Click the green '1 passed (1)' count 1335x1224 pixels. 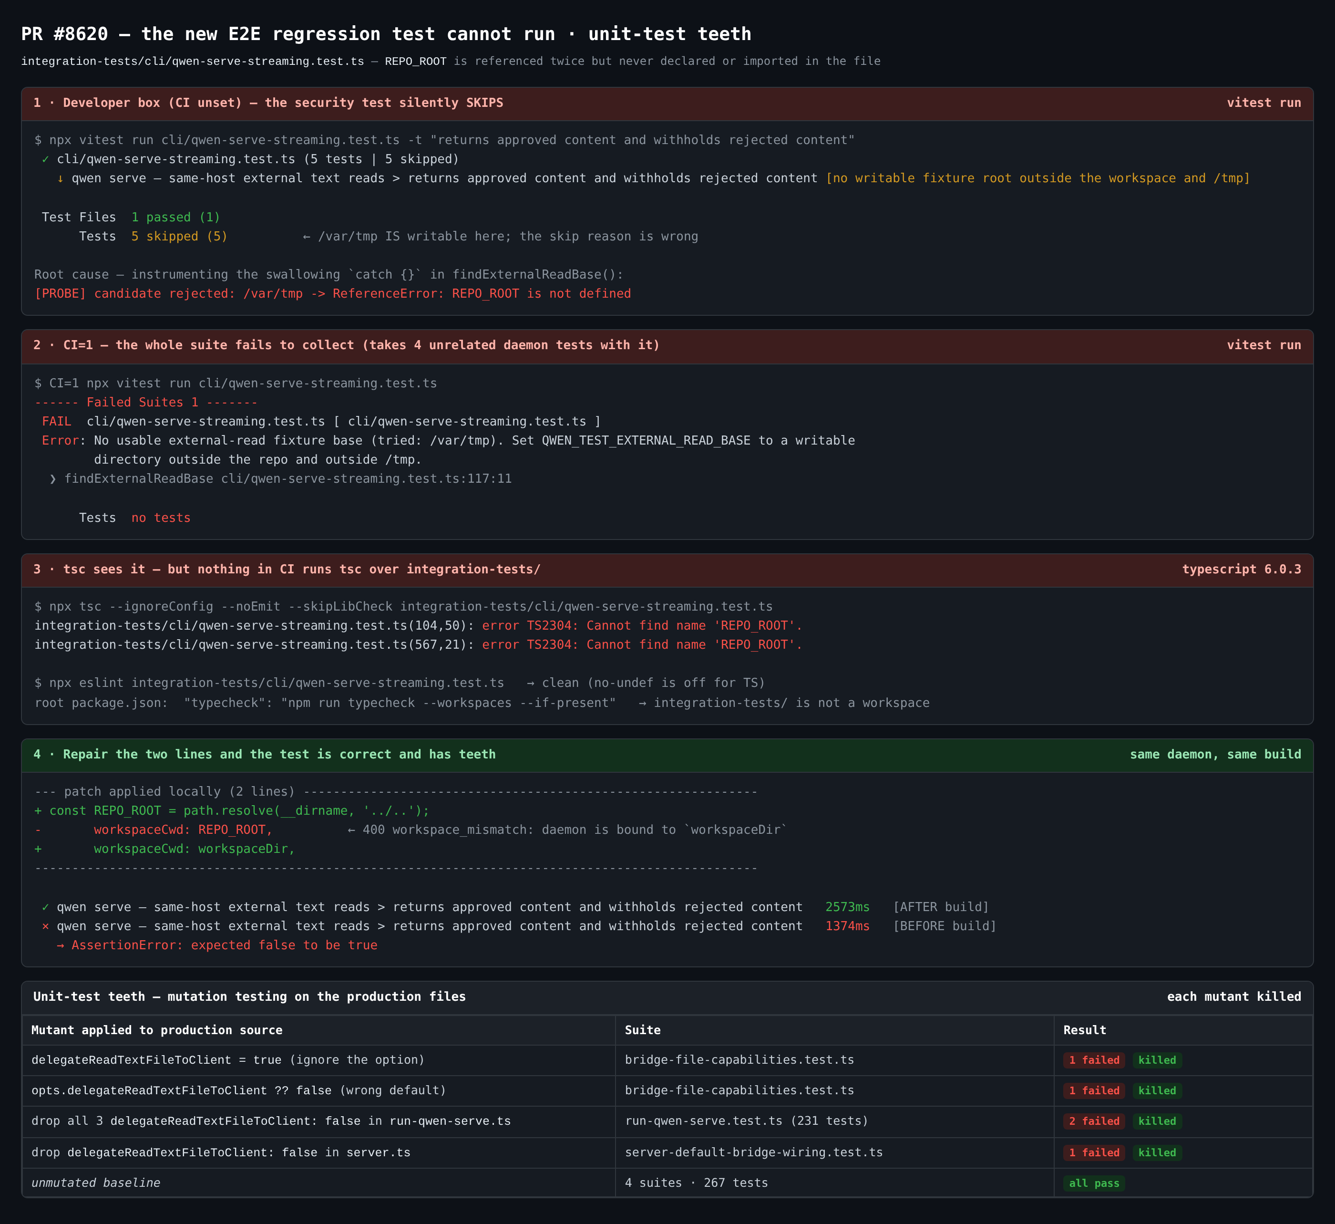(x=175, y=218)
